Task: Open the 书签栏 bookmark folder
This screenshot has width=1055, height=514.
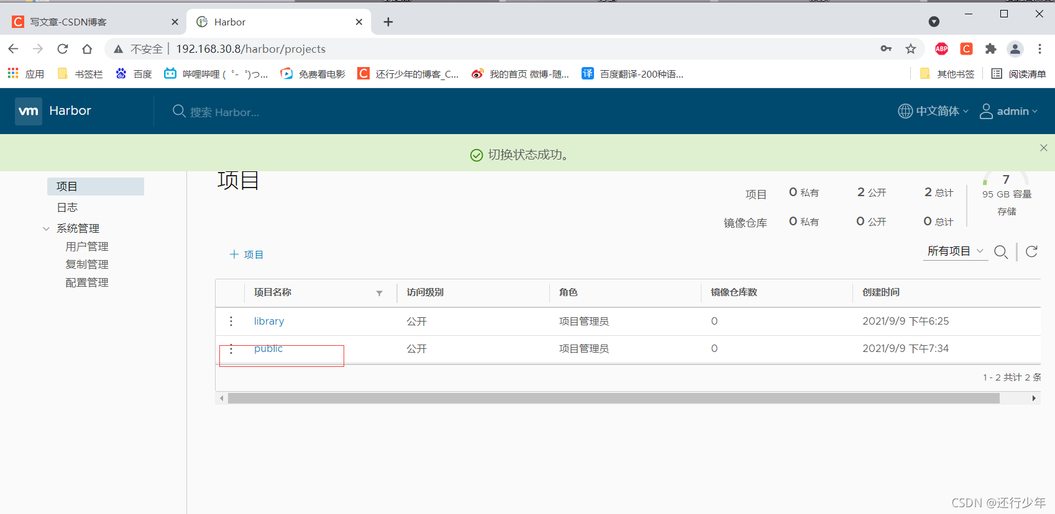Action: 80,74
